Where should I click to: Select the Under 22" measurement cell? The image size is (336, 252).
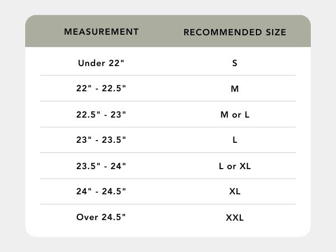[101, 63]
